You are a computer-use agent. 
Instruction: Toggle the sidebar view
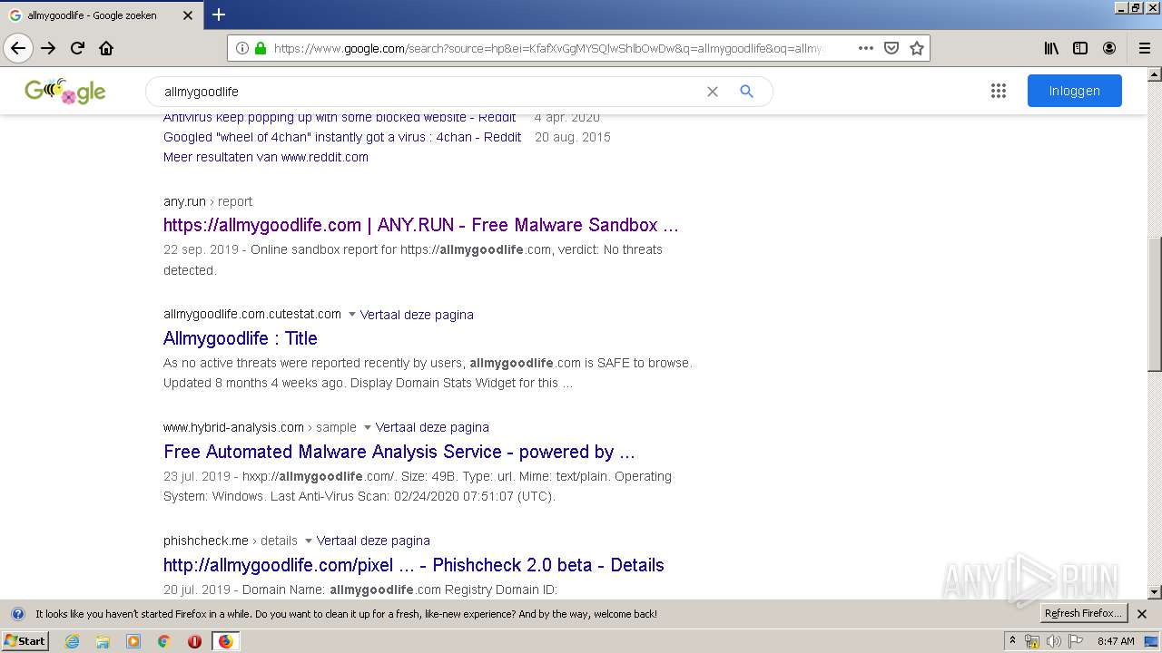[1080, 48]
